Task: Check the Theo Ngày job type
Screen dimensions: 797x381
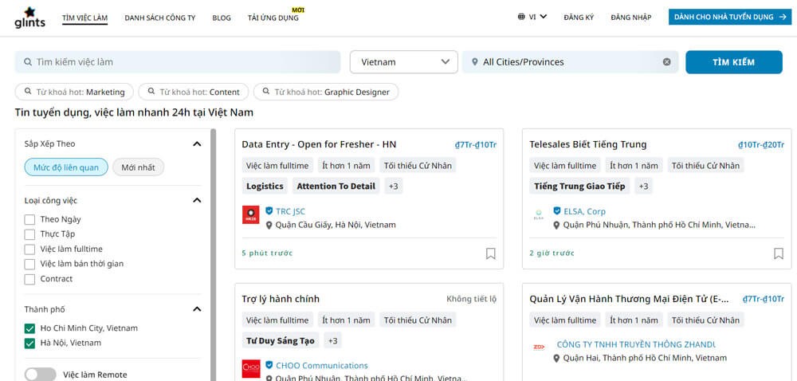Action: 30,220
